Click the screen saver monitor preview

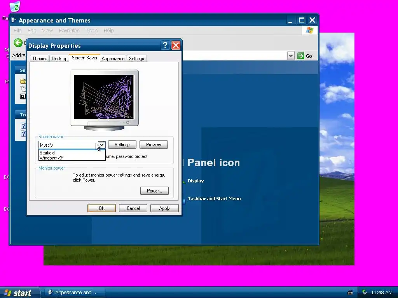pos(104,100)
